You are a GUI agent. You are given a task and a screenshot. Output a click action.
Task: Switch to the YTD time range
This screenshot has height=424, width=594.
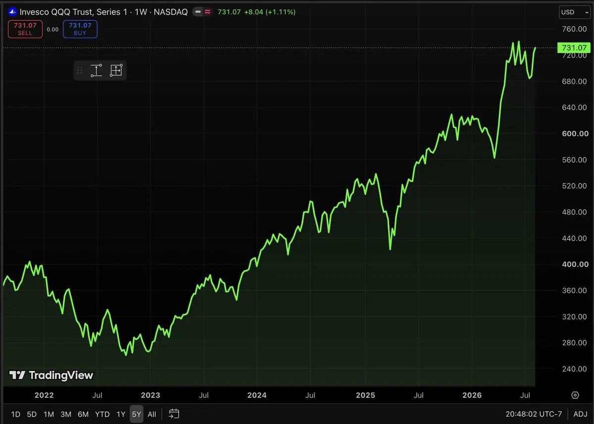point(102,414)
